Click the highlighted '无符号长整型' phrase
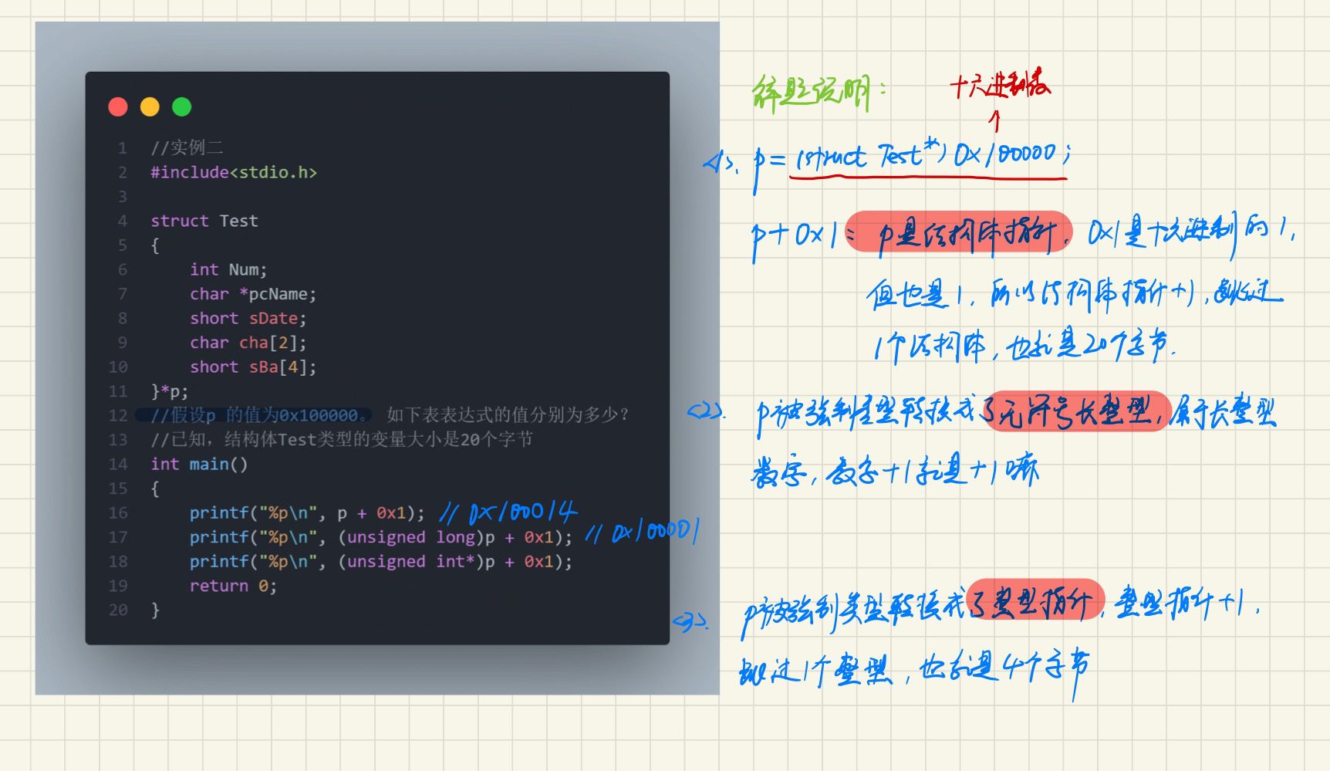 click(1078, 411)
